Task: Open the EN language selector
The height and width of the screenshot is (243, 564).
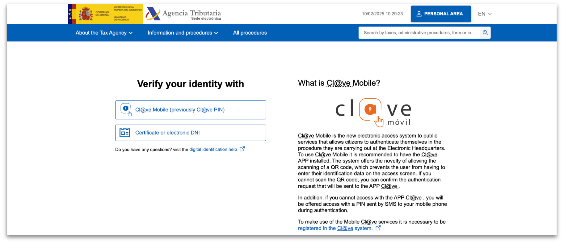Action: (484, 14)
